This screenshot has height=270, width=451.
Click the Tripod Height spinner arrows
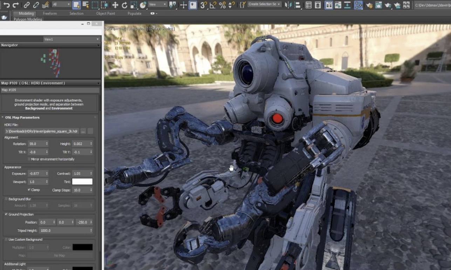(x=91, y=230)
